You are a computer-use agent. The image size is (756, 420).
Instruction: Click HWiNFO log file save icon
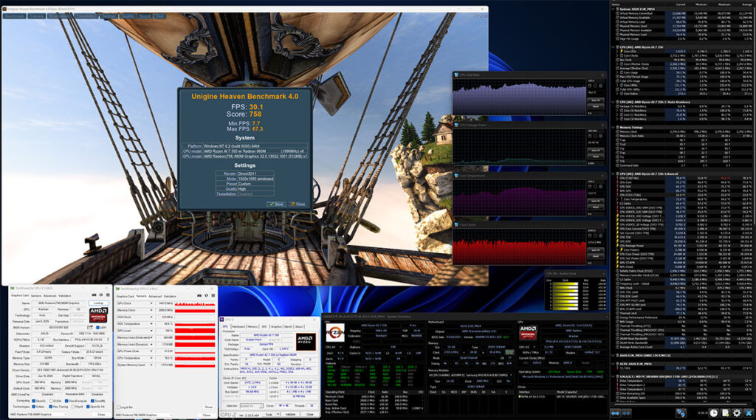pos(724,413)
